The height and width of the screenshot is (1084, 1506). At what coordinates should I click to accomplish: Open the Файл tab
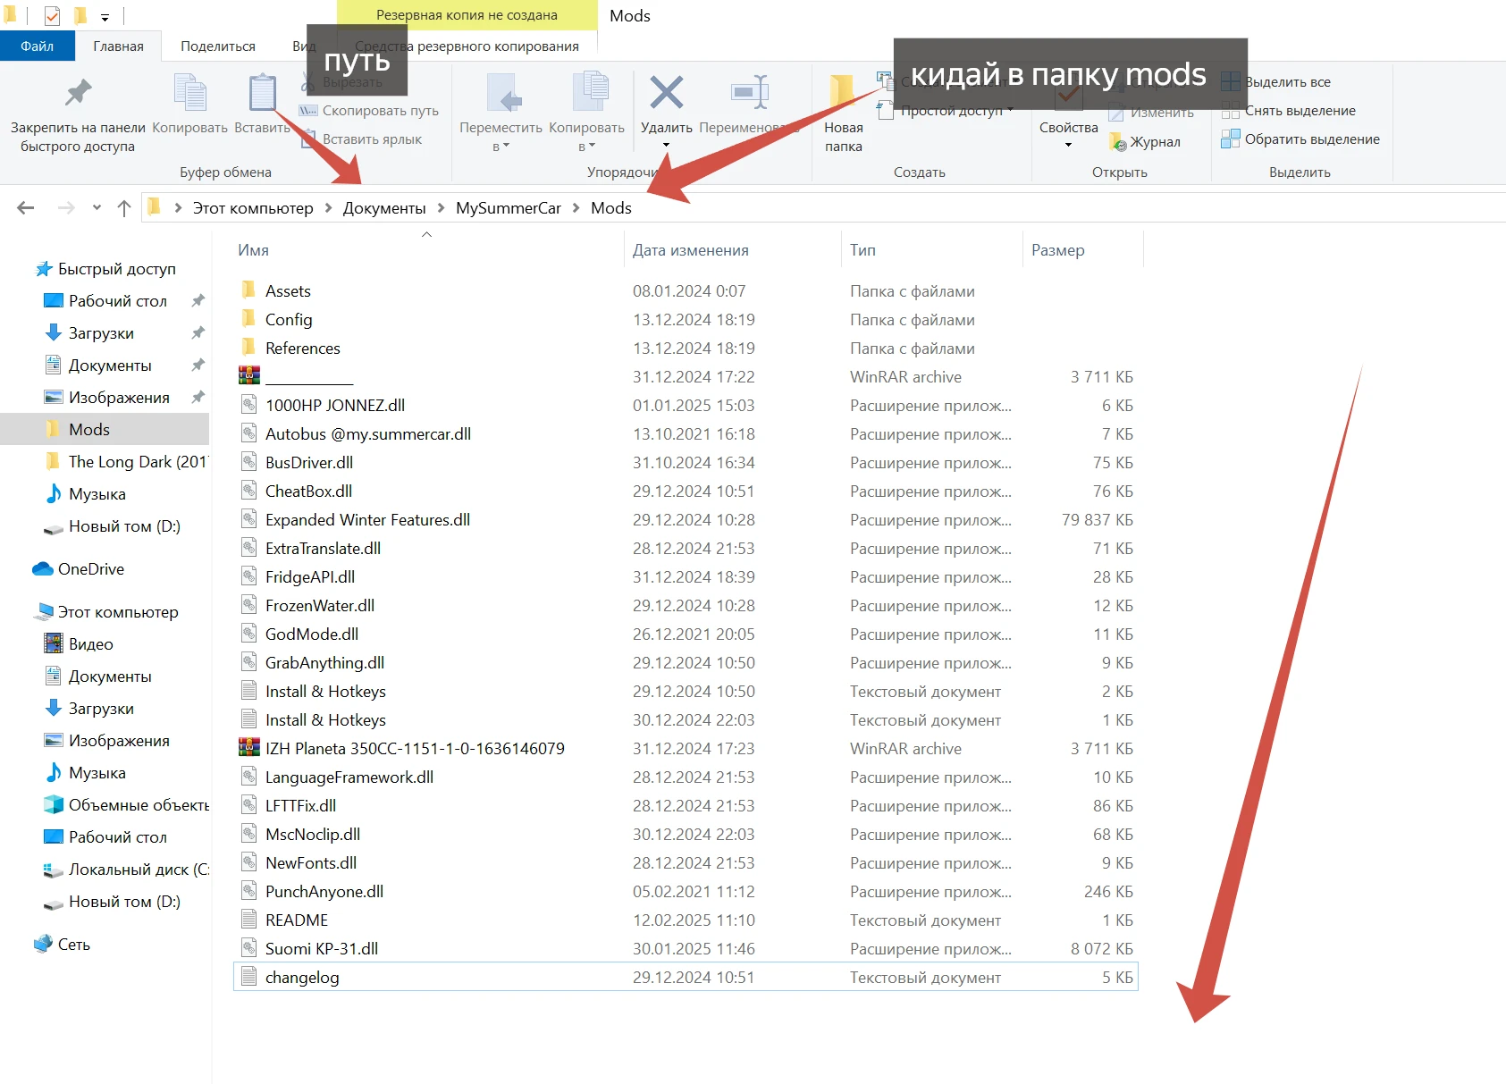37,46
